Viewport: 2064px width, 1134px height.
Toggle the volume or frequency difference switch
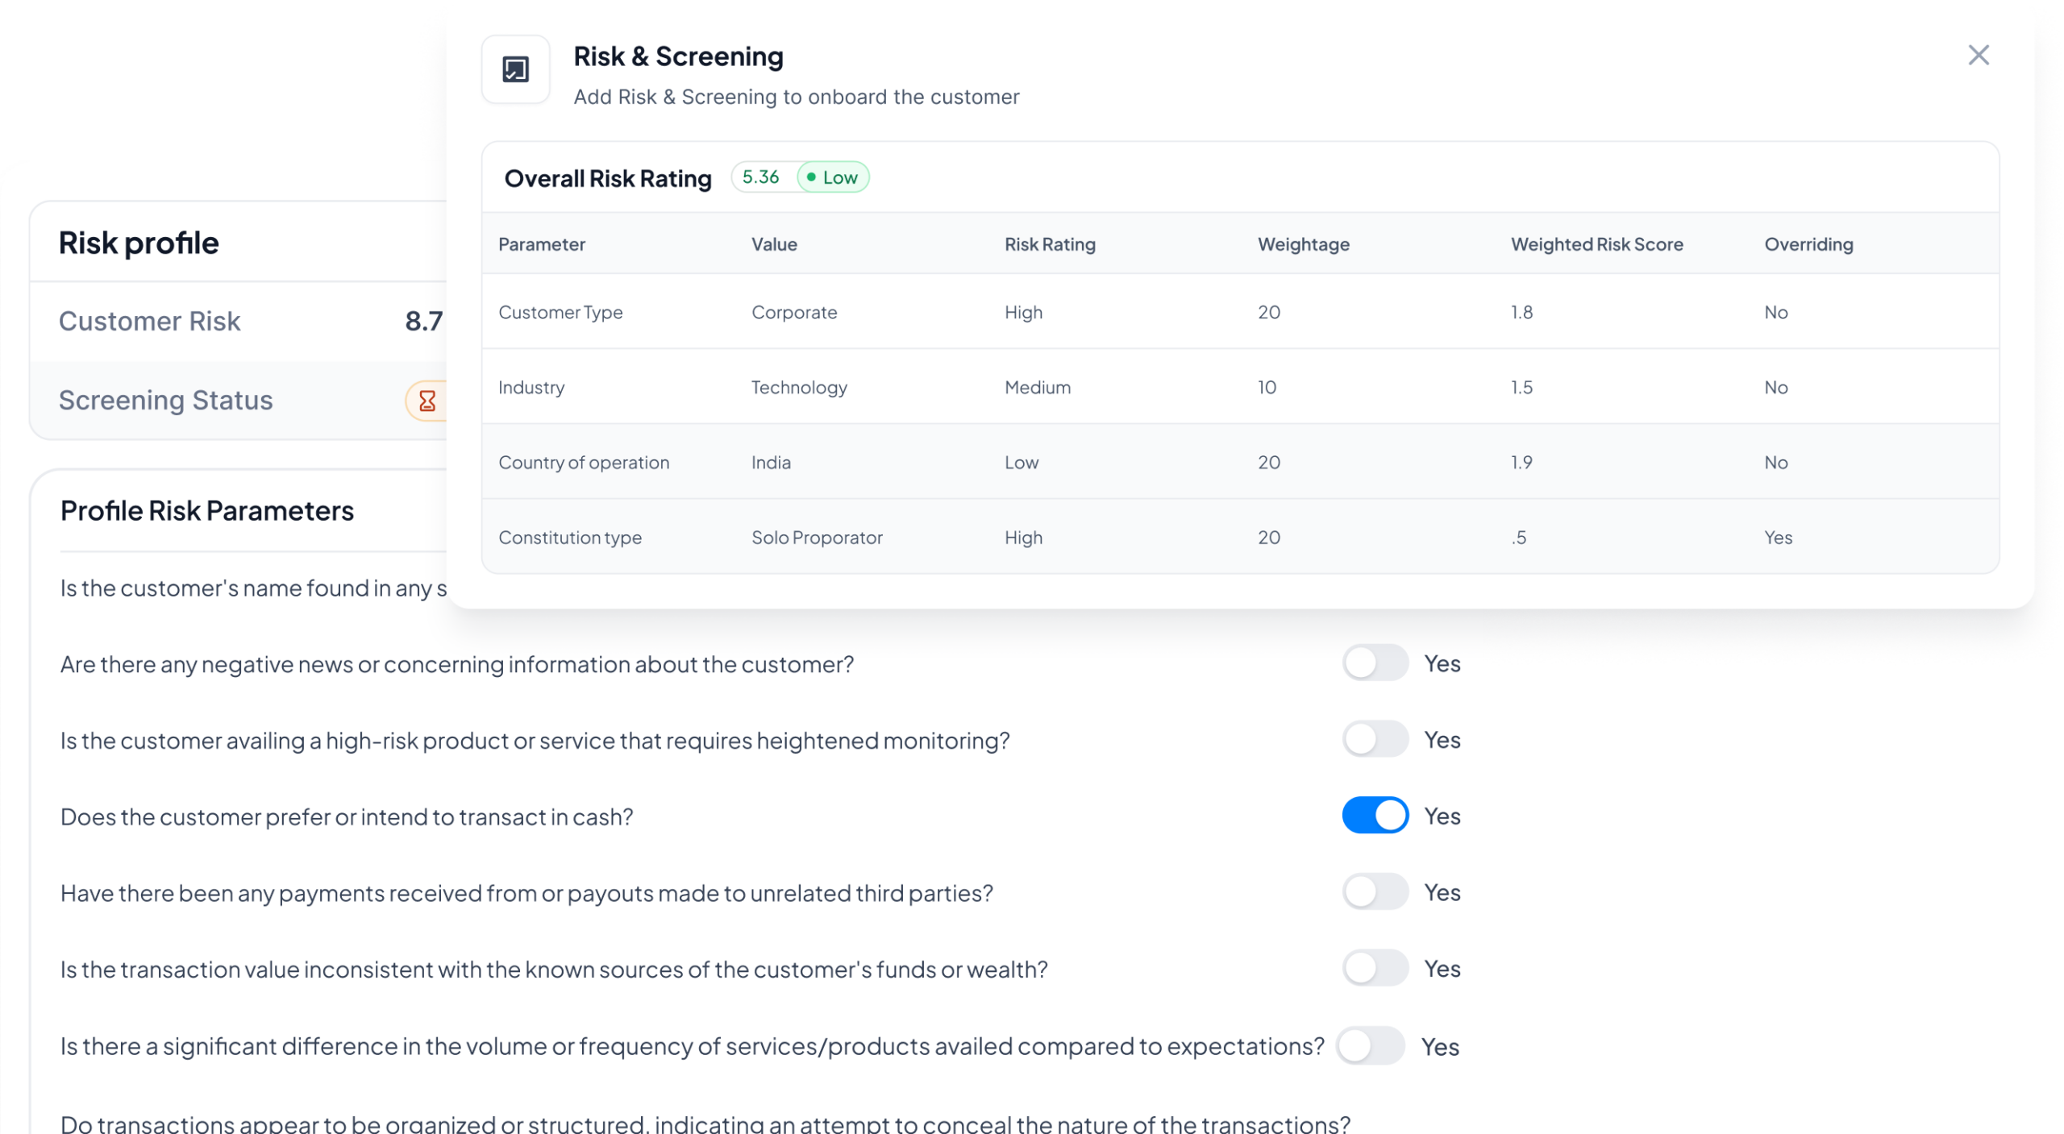coord(1369,1045)
